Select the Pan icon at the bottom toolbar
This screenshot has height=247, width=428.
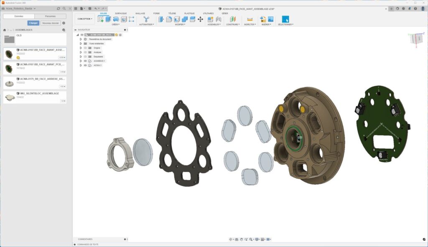(241, 239)
